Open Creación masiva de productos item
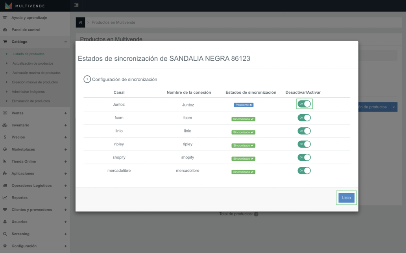The width and height of the screenshot is (406, 253). (x=35, y=82)
